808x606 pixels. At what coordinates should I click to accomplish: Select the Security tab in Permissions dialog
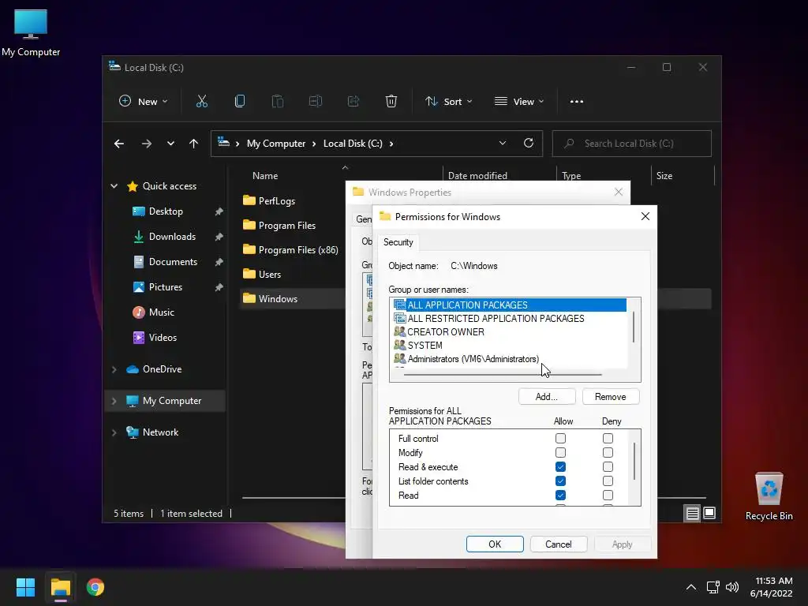(x=398, y=242)
